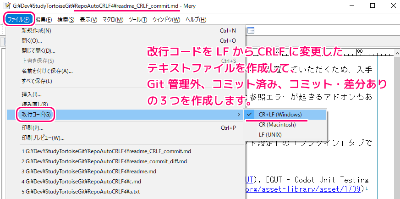Open the 編集(E) menu
This screenshot has width=400, height=199.
(x=44, y=20)
